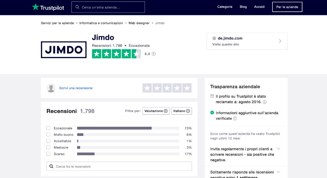Open the Categorie menu in the header

225,7
